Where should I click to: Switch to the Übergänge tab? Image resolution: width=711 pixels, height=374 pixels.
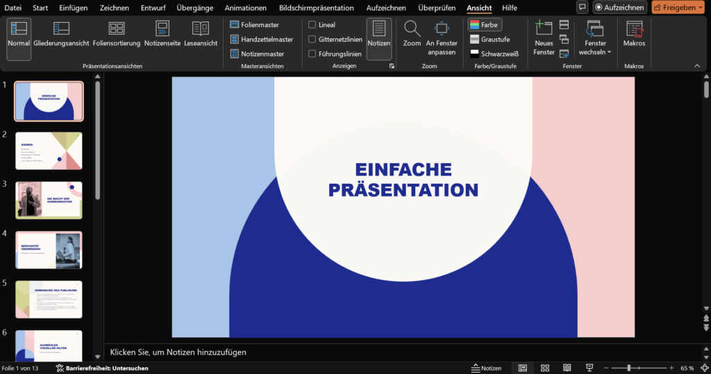[x=196, y=8]
